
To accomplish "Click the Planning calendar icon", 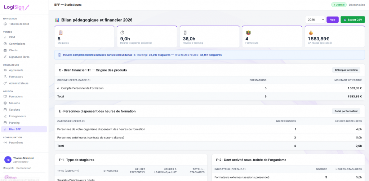I will (5, 123).
